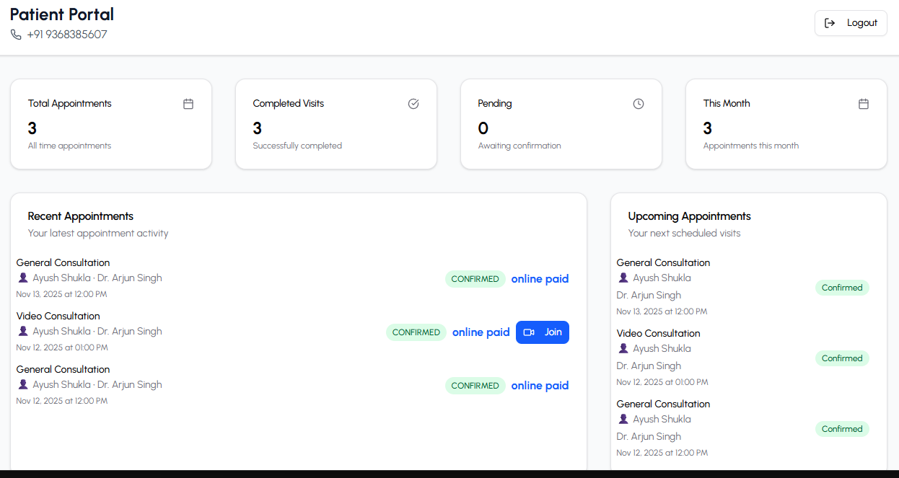Click the Patient Portal heading
The height and width of the screenshot is (478, 899).
[x=62, y=14]
